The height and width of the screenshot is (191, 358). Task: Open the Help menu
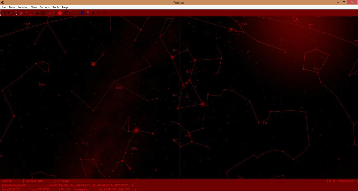pyautogui.click(x=65, y=7)
